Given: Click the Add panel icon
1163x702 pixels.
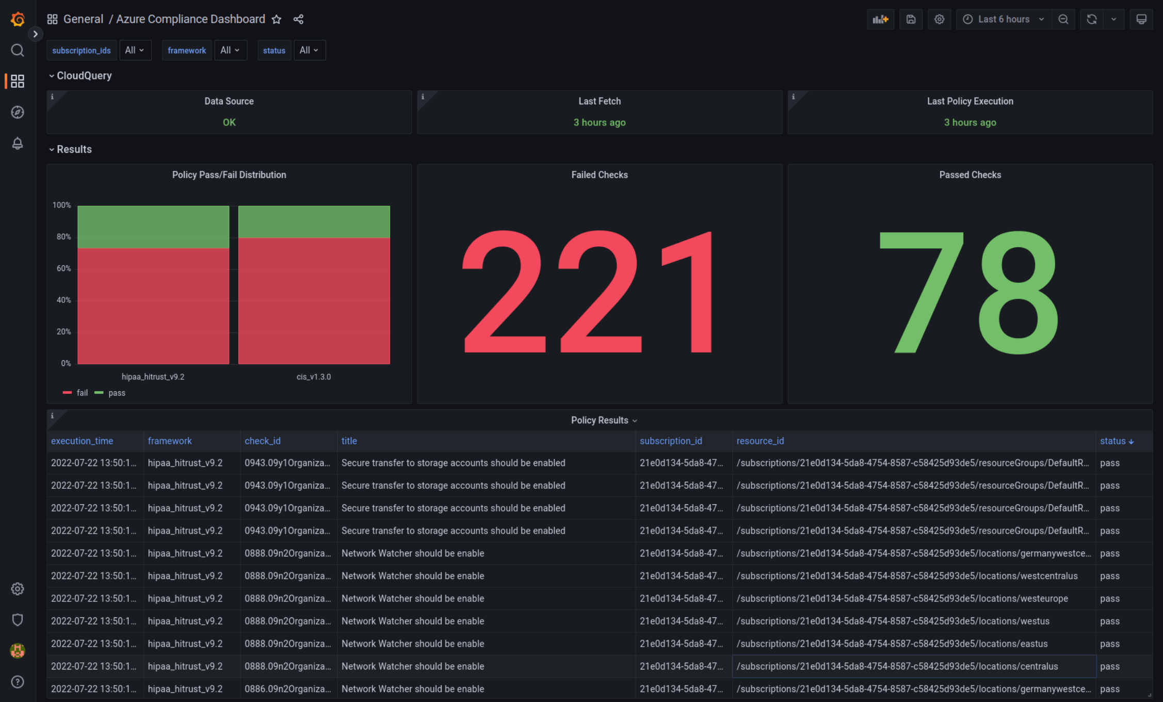Looking at the screenshot, I should pyautogui.click(x=880, y=19).
